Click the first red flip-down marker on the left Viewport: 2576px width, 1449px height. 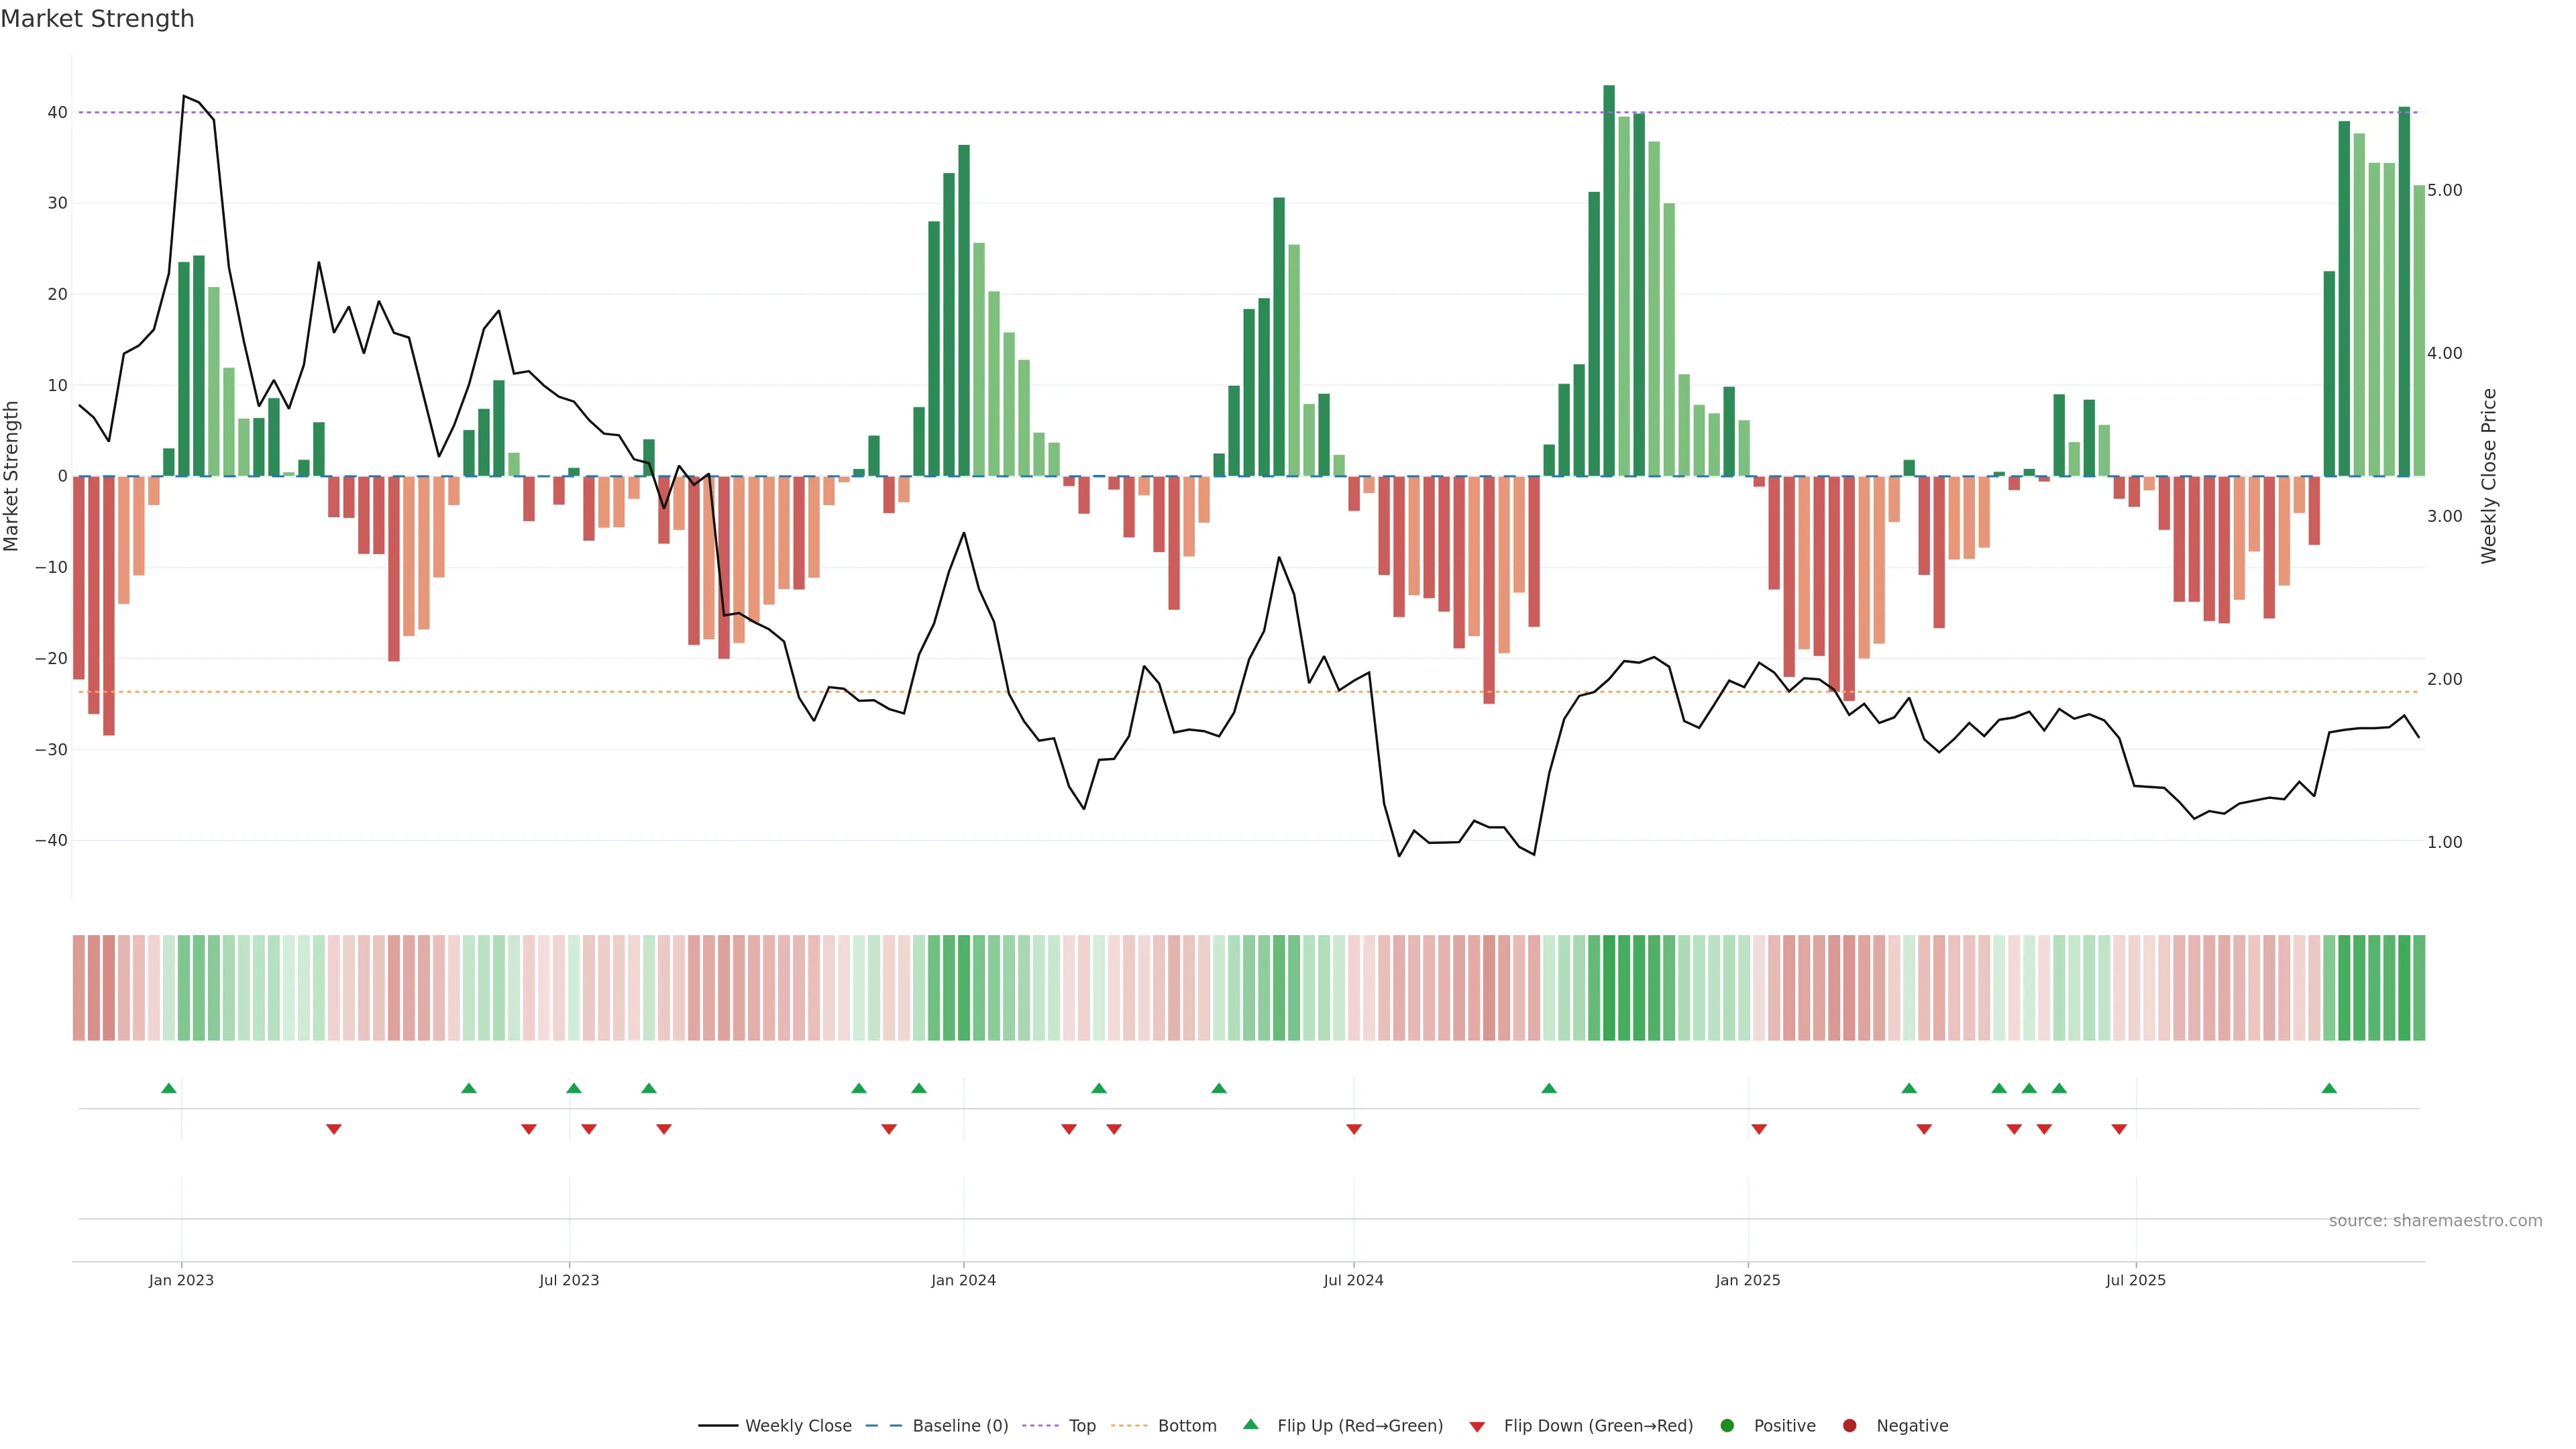(x=334, y=1129)
